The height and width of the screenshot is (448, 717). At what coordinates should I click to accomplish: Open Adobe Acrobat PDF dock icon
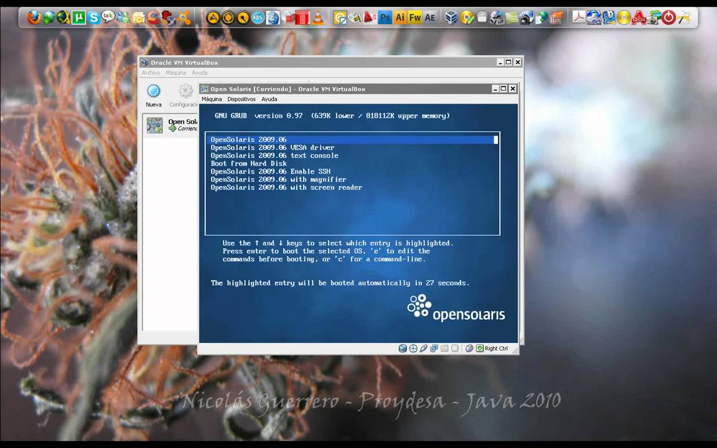coord(579,17)
